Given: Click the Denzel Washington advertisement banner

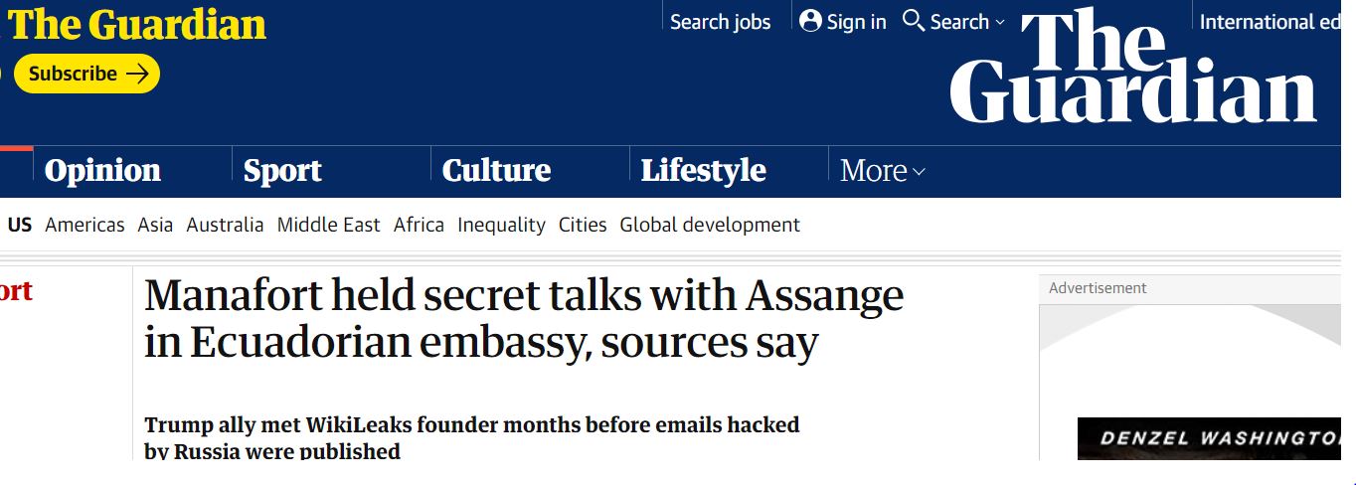Looking at the screenshot, I should tap(1215, 438).
